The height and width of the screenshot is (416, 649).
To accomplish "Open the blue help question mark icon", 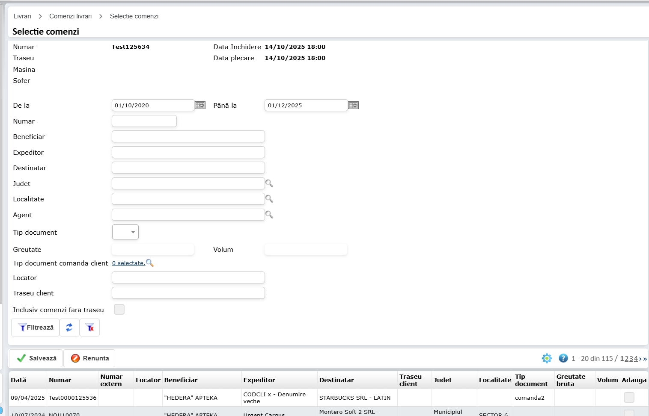I will point(563,358).
